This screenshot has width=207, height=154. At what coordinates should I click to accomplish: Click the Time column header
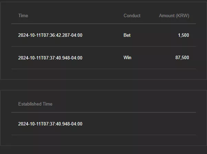click(23, 16)
